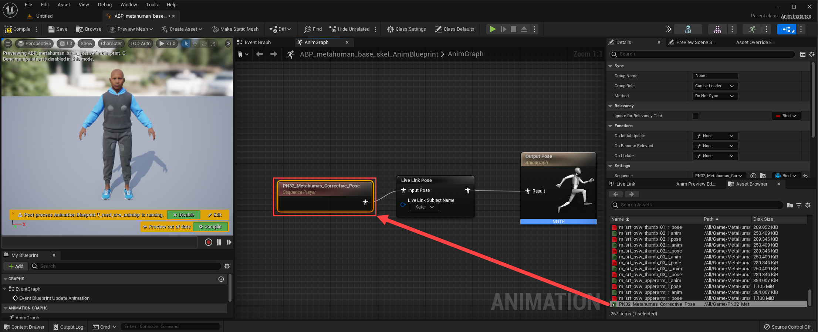Collapse the Functions section

[x=610, y=126]
